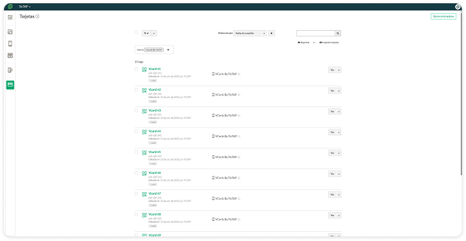Click the TicTAP logo icon

click(x=10, y=7)
